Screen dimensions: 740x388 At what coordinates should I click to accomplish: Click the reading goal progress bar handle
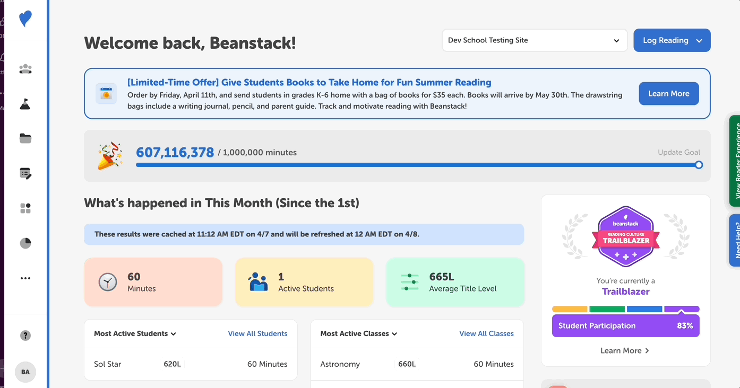pyautogui.click(x=699, y=165)
